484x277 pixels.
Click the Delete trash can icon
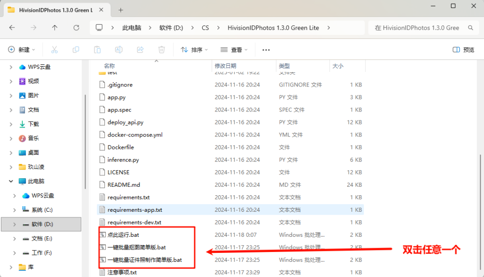(x=162, y=50)
